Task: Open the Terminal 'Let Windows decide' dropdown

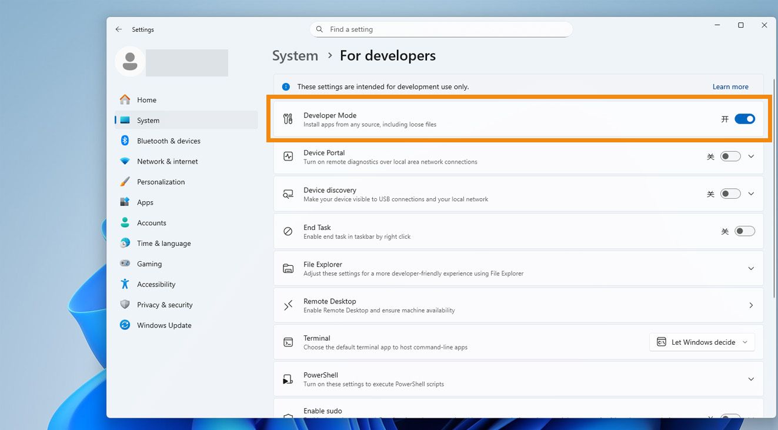Action: 702,342
